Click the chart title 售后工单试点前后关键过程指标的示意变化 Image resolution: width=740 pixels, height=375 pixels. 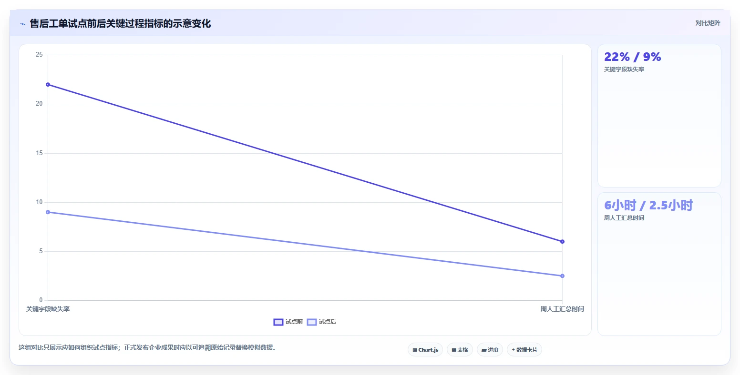pyautogui.click(x=120, y=24)
